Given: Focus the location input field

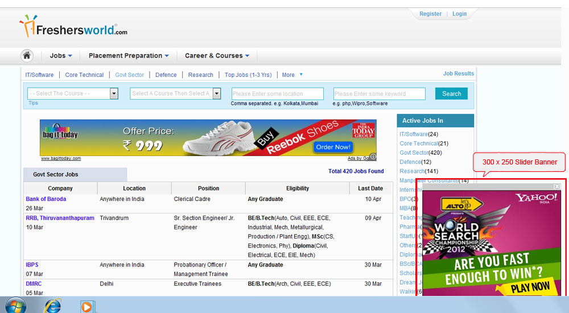Looking at the screenshot, I should (x=277, y=94).
